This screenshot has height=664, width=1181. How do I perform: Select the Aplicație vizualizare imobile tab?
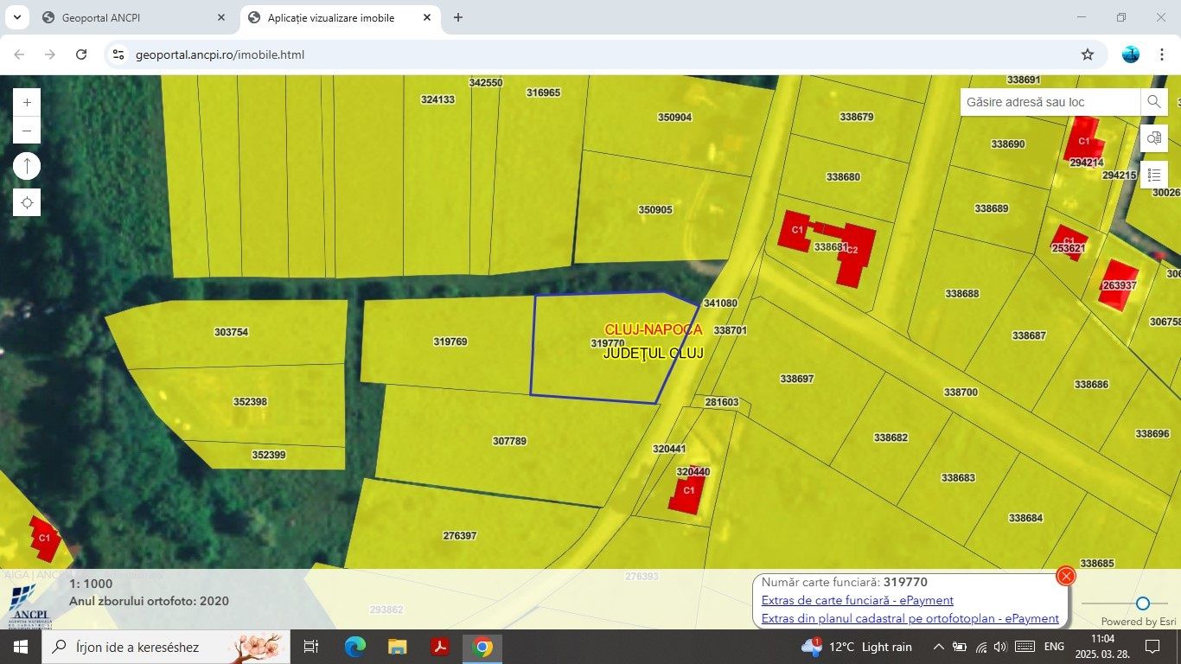[341, 17]
